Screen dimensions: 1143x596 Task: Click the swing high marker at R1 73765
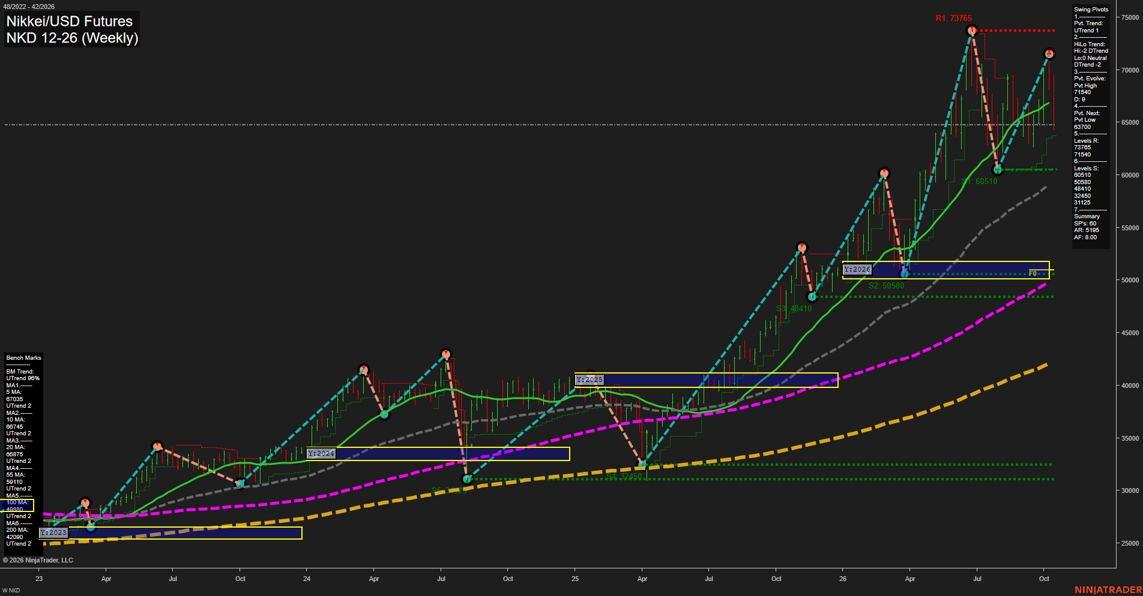coord(971,31)
